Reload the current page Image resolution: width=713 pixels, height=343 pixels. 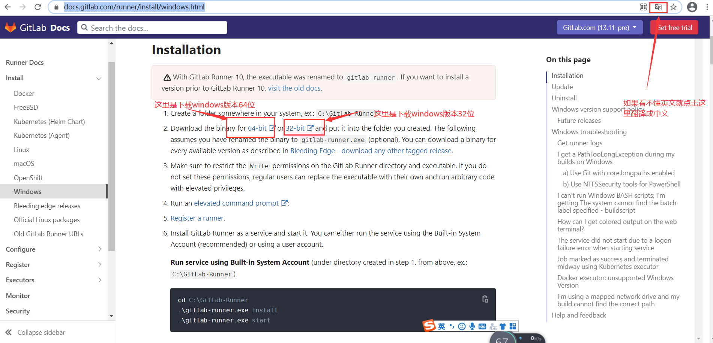click(38, 7)
